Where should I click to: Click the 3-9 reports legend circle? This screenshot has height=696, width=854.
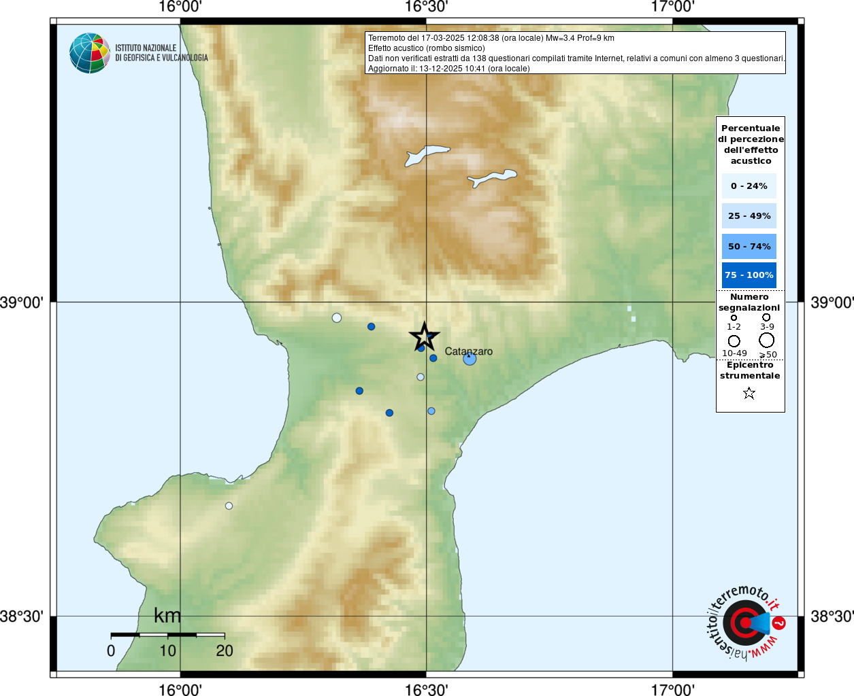(766, 317)
